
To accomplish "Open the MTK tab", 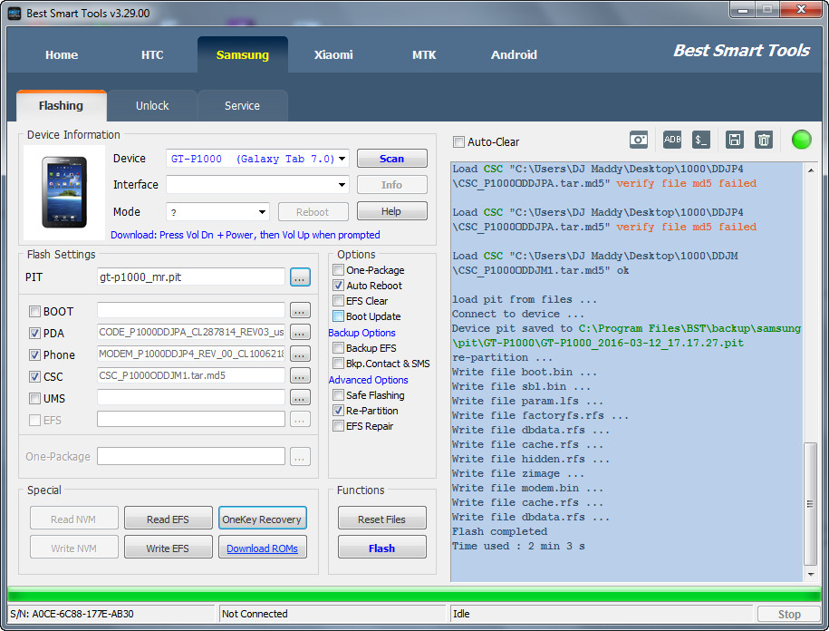I will click(x=424, y=55).
